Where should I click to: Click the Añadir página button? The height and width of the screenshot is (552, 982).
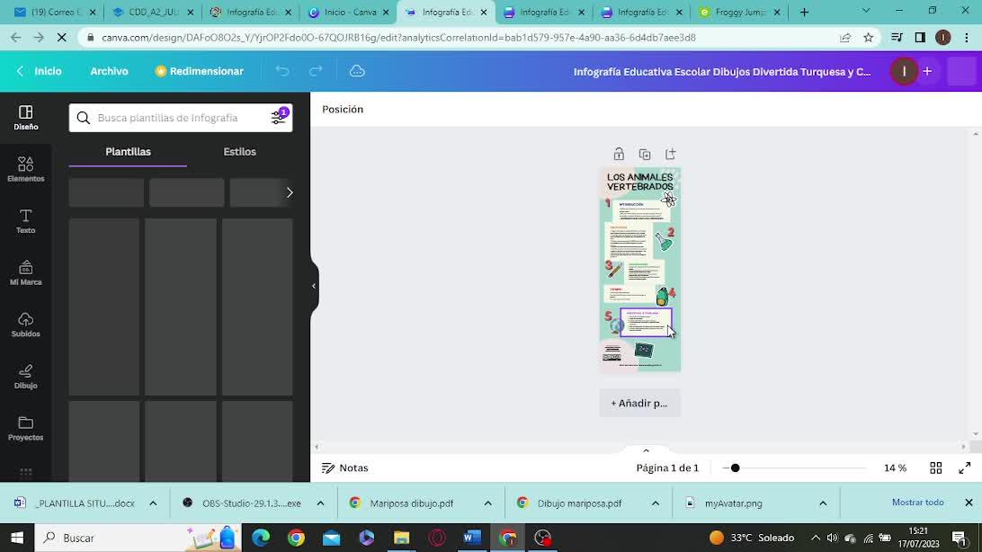pyautogui.click(x=639, y=403)
